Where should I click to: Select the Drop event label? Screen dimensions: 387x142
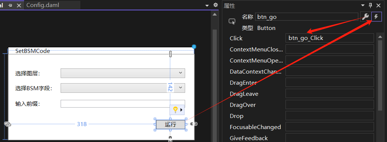pyautogui.click(x=236, y=116)
